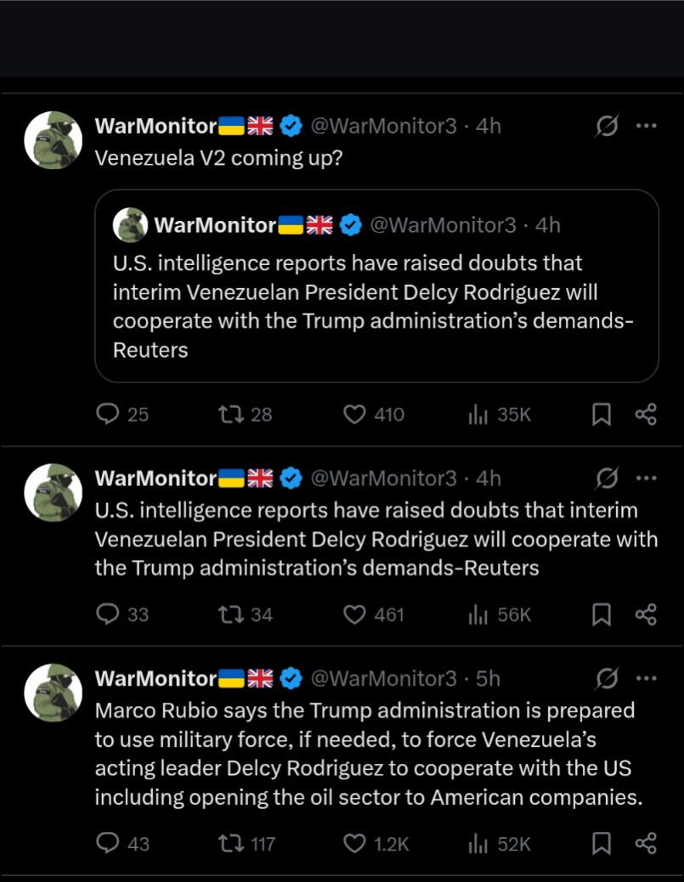Repost the Marco Rubio post with 117 reposts
Image resolution: width=684 pixels, height=882 pixels.
click(x=230, y=843)
